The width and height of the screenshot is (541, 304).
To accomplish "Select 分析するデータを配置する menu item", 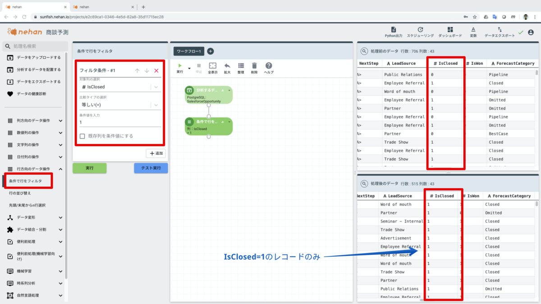I will coord(34,70).
